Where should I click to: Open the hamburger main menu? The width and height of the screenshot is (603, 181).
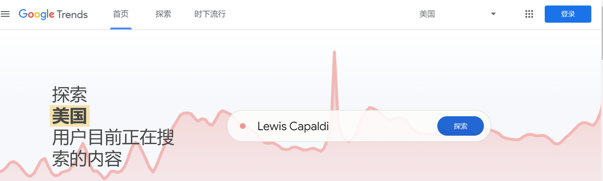[5, 14]
